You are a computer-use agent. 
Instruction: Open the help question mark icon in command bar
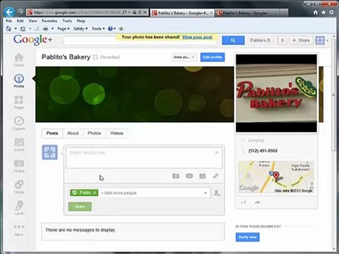(110, 29)
